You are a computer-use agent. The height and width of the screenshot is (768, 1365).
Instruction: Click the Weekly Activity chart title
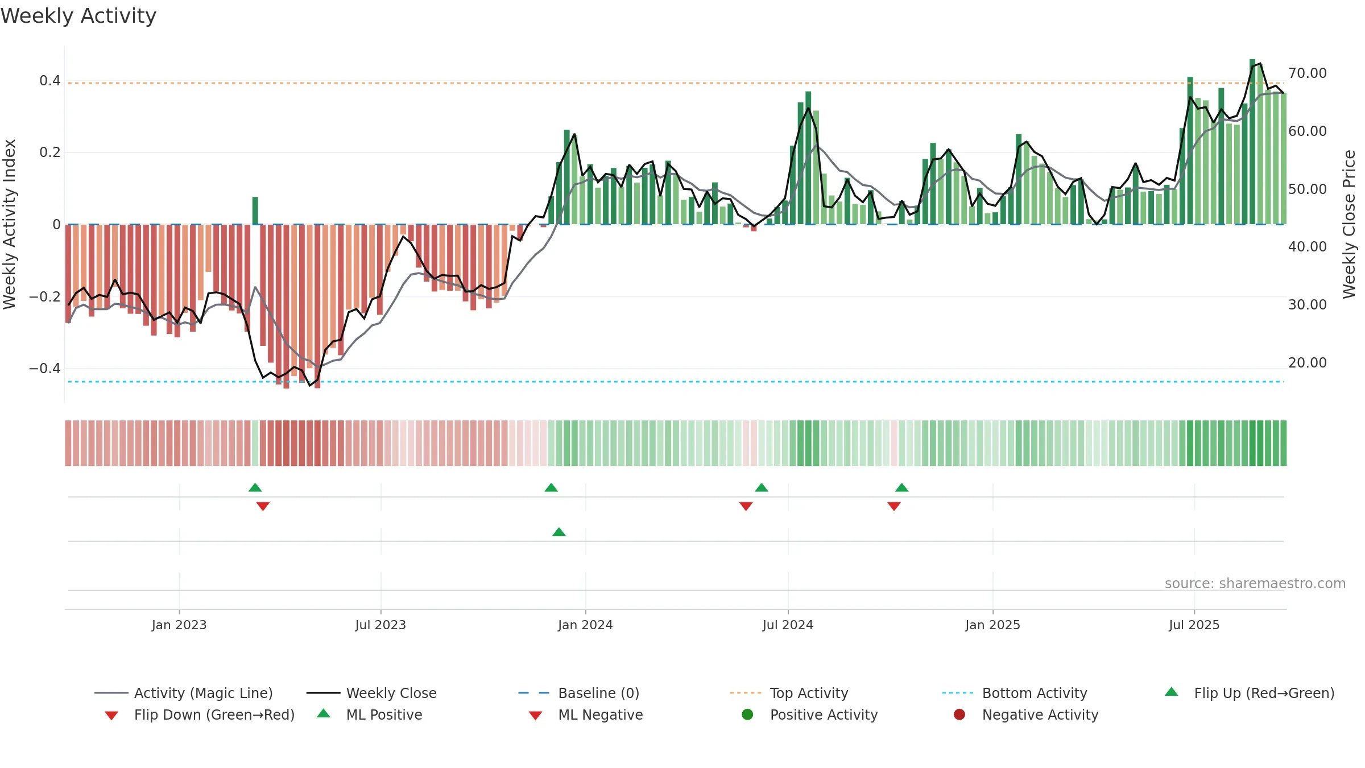(x=78, y=16)
